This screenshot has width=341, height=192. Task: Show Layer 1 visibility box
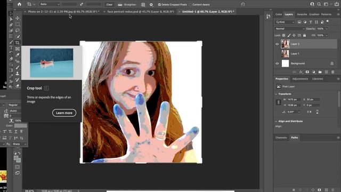click(x=277, y=53)
